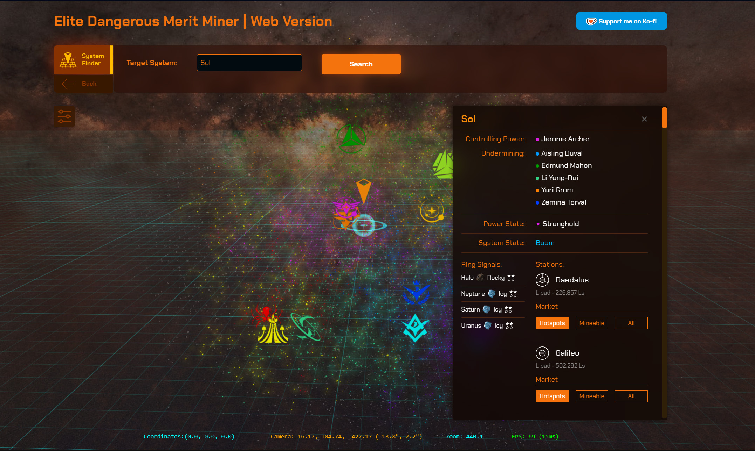Click the Coordinates readout in the status bar
755x451 pixels.
click(189, 436)
